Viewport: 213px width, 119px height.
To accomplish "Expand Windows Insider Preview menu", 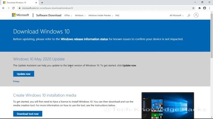I will click(x=101, y=16).
